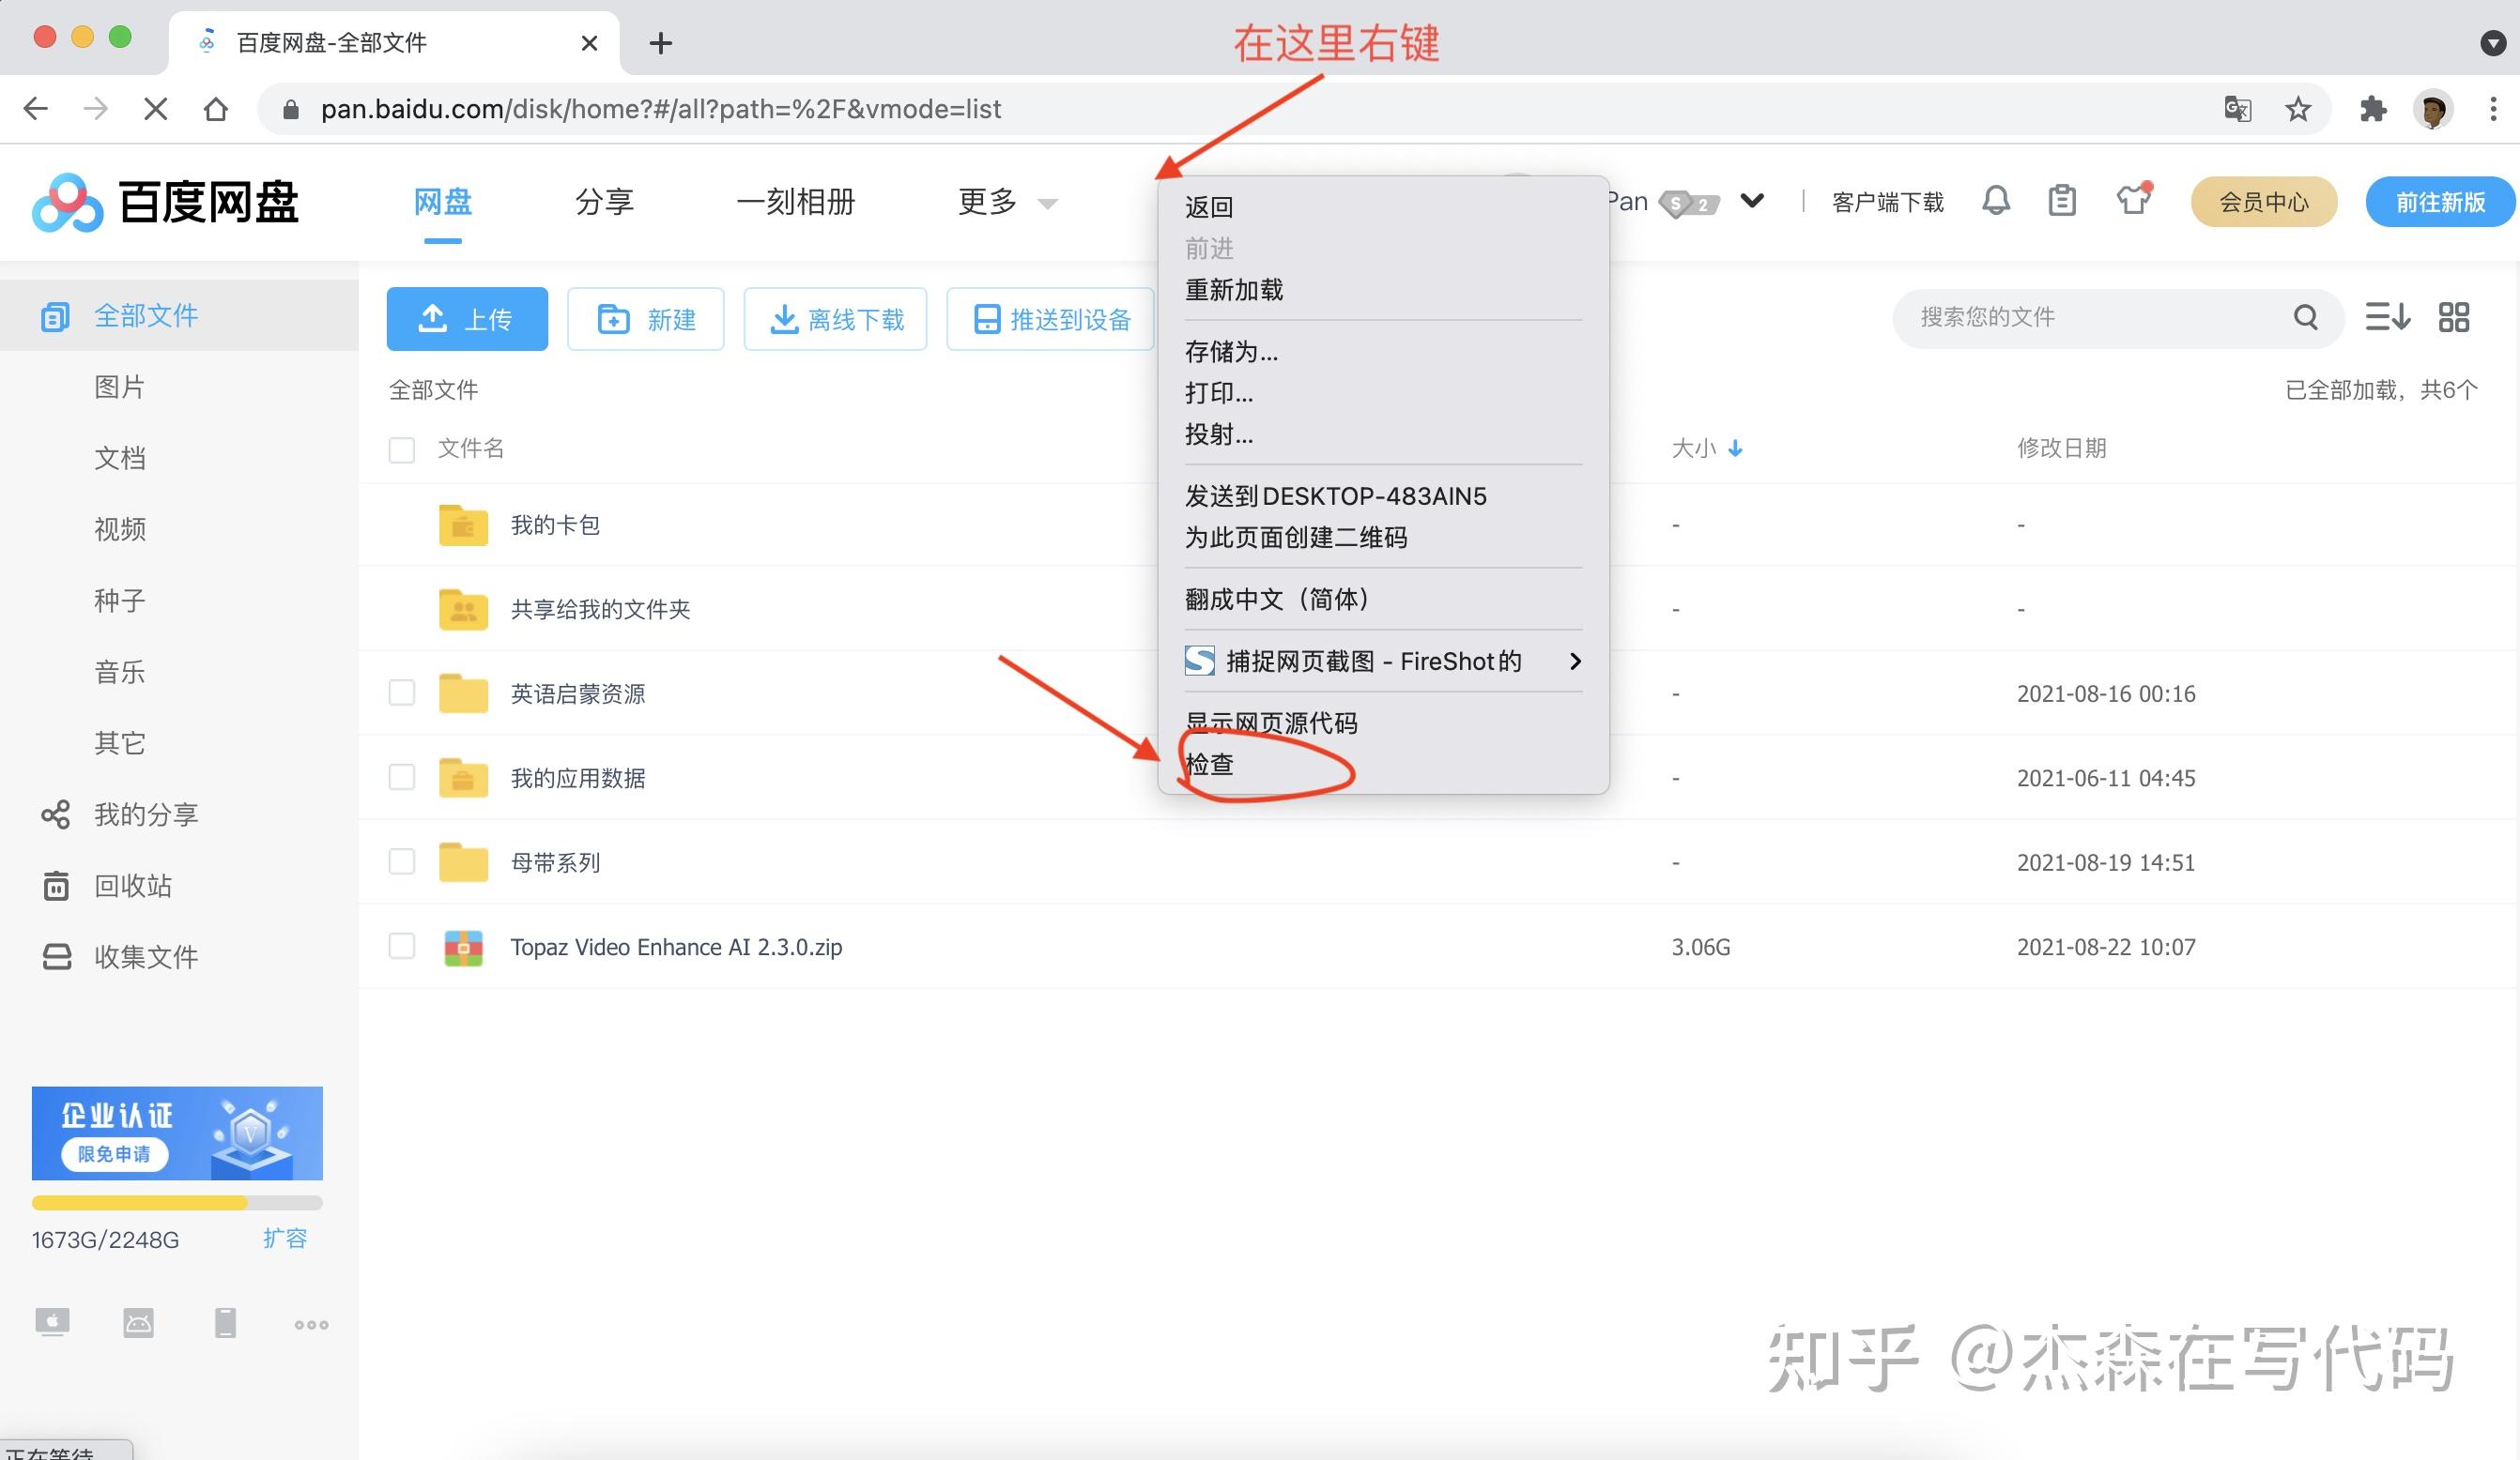The image size is (2520, 1460).
Task: Click the 客户端下载 link
Action: 1888,203
